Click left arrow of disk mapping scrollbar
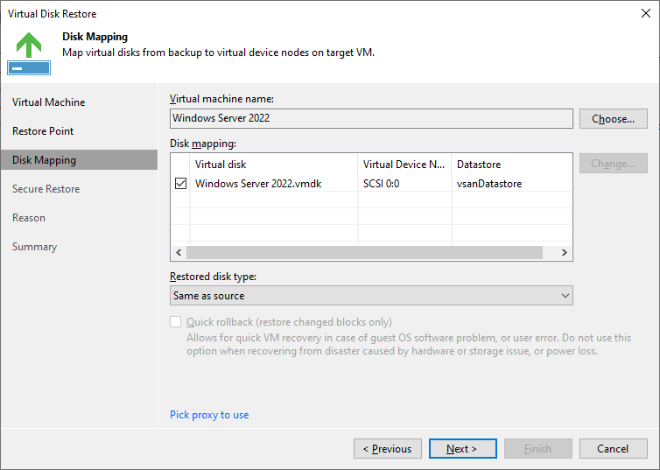Viewport: 660px width, 470px height. [x=179, y=252]
